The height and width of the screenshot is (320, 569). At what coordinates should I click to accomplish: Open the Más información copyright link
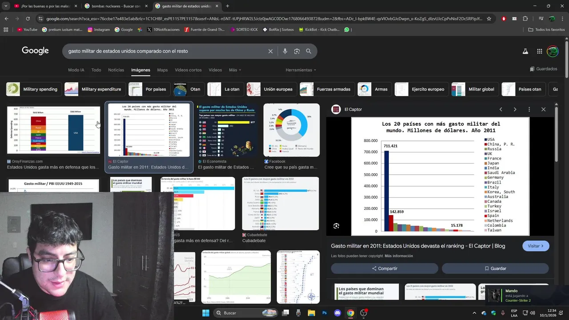coord(399,256)
